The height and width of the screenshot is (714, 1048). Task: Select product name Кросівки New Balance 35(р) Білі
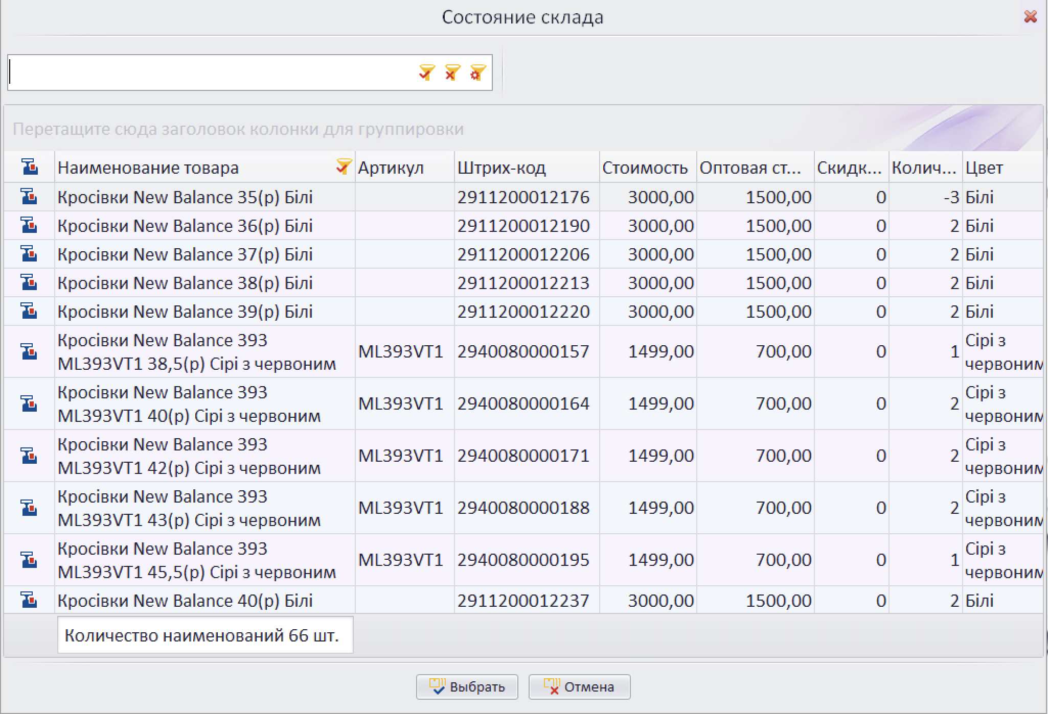tap(185, 197)
